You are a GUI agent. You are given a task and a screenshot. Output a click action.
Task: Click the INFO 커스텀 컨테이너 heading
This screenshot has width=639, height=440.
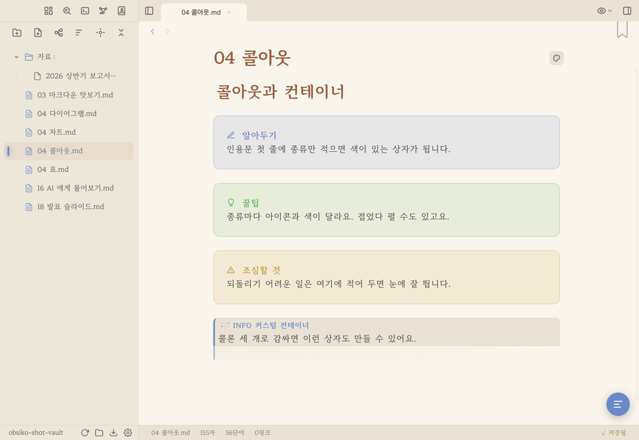click(x=271, y=325)
